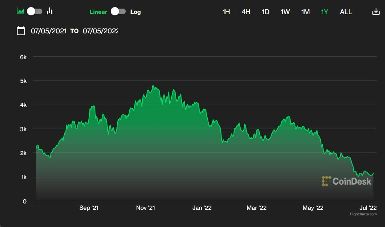Click the CoinDesk watermark logo
385x227 pixels.
346,182
